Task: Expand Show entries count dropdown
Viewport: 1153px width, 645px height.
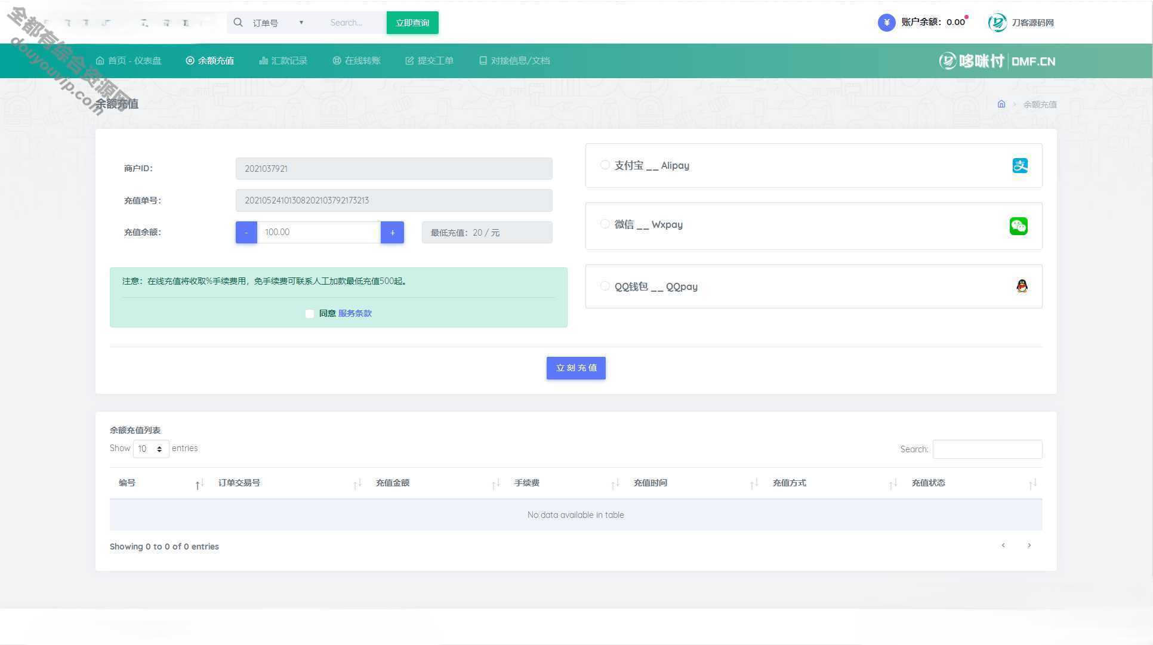Action: coord(149,449)
